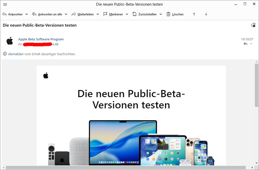The height and width of the screenshot is (170, 259).
Task: Click the horizontal scrollbar left arrow
Action: (x=4, y=167)
